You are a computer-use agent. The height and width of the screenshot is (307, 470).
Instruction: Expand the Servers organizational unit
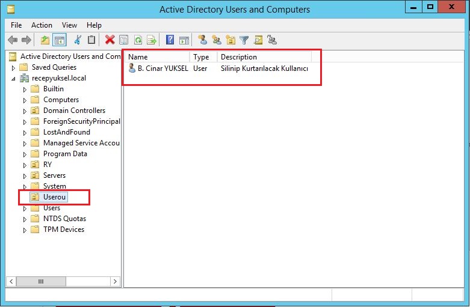coord(25,176)
